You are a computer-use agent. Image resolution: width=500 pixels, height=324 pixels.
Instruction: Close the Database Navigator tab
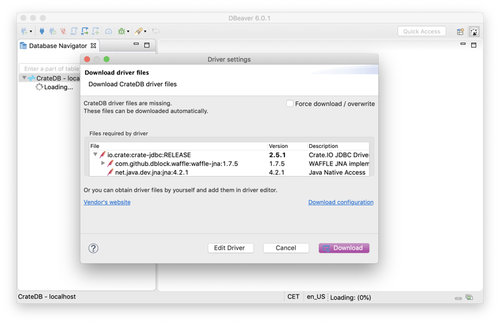pyautogui.click(x=93, y=46)
